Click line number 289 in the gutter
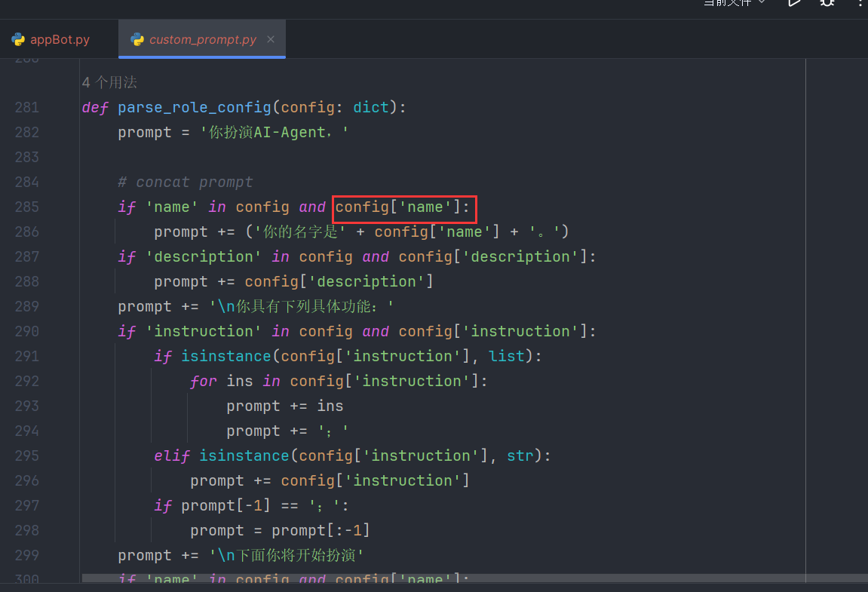 (27, 306)
